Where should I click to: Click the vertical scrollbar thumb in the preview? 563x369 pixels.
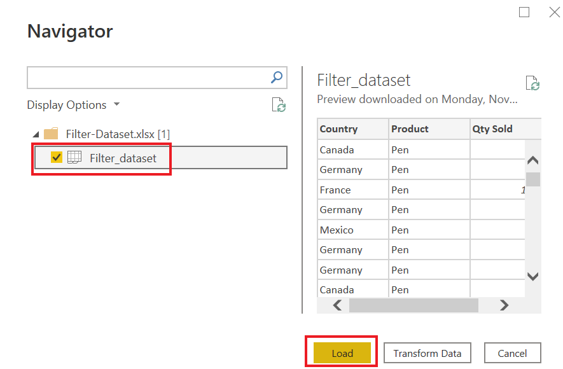533,179
